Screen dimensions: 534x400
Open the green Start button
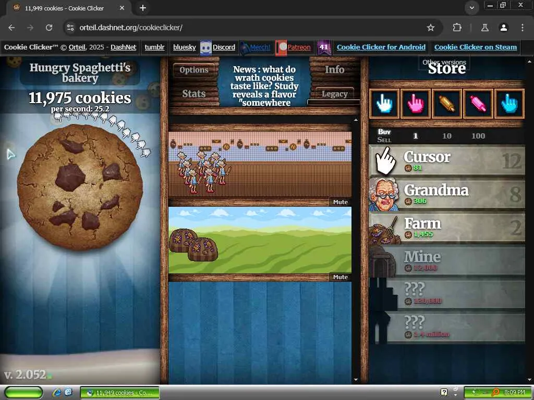click(x=23, y=392)
